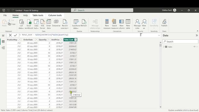This screenshot has height=112, width=199.
Task: Click the vertical scrollbar thumb
Action: pos(160,45)
